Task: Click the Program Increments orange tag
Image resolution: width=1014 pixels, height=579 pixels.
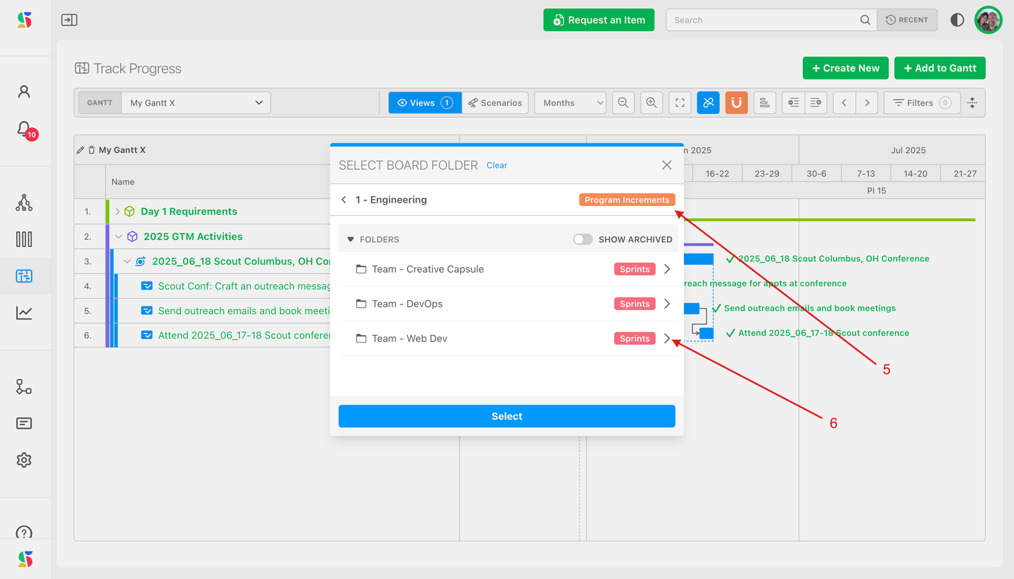Action: tap(626, 200)
